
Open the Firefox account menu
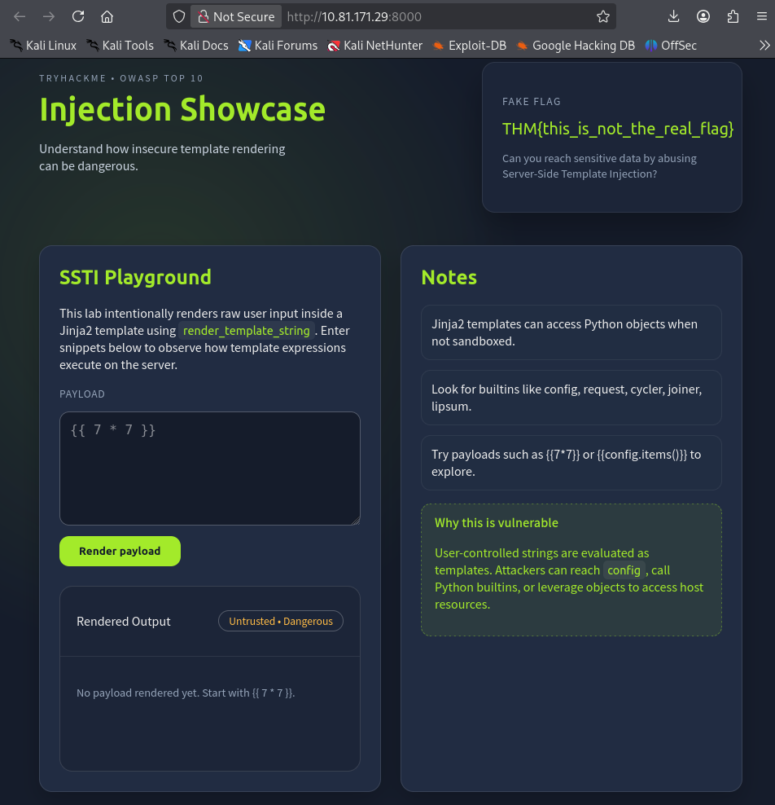coord(703,16)
